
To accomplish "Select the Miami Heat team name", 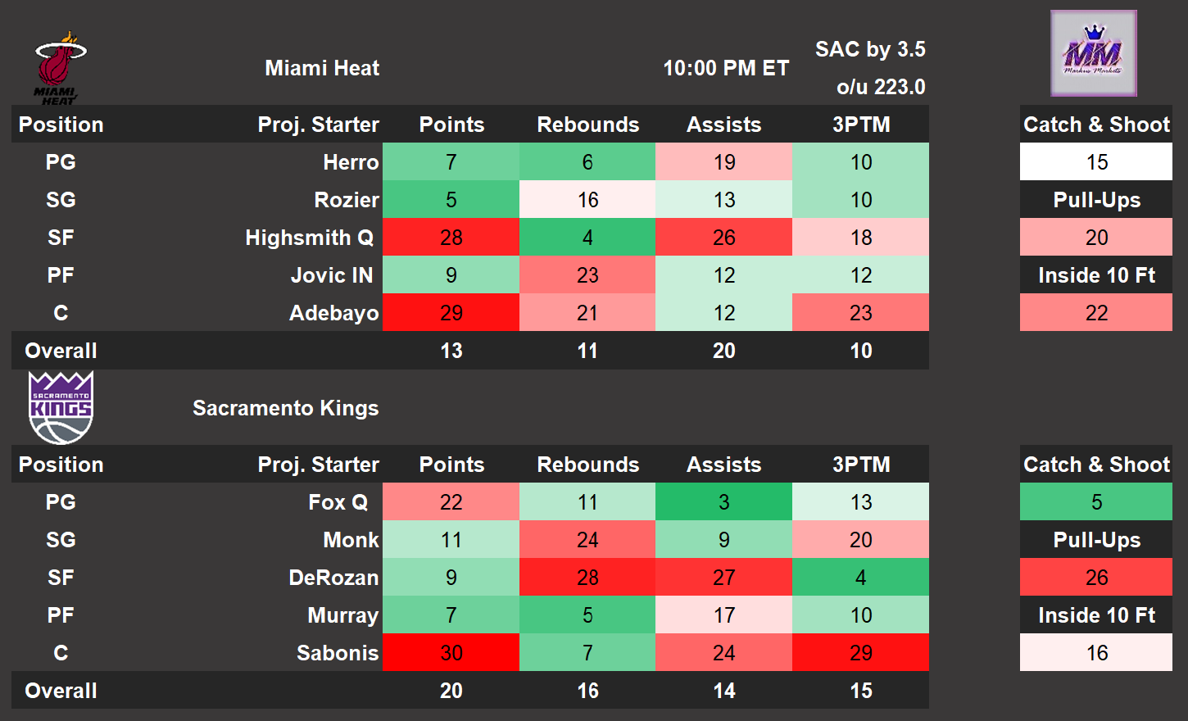I will coord(322,68).
